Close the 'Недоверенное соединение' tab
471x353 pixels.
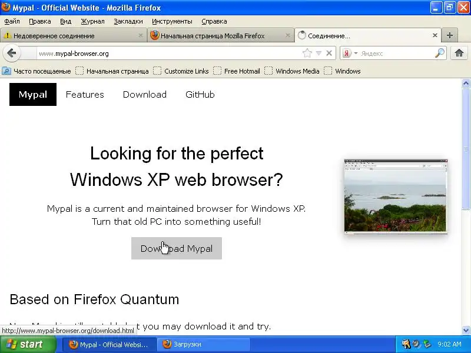[140, 36]
